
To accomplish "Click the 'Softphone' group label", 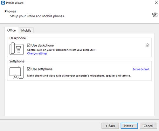I will coord(17,61).
